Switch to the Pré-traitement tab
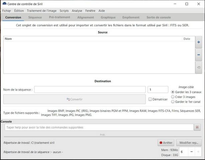Viewport: 205px width, 160px height. (x=59, y=17)
